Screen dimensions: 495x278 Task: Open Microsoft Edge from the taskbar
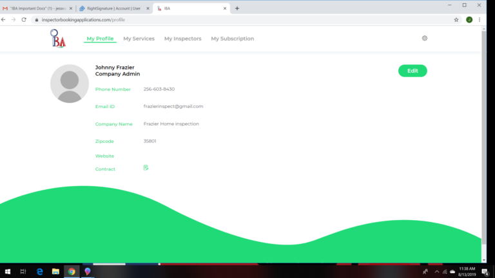[39, 272]
